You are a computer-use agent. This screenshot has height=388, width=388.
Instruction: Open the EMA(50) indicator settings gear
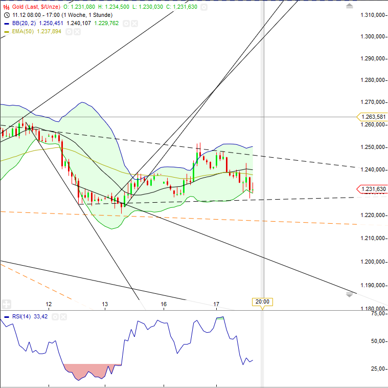pos(69,32)
